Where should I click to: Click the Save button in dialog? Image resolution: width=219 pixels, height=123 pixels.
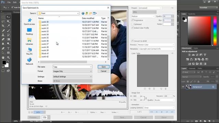103,67
